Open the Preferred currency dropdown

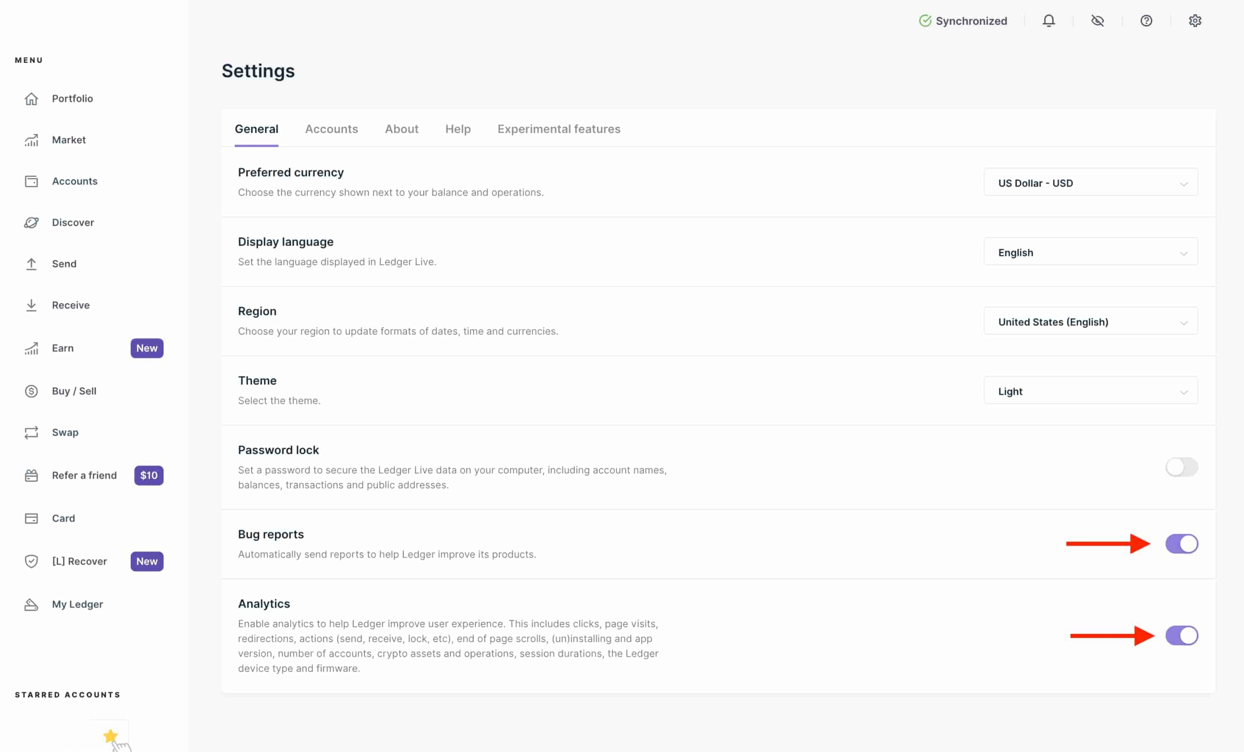[1090, 183]
